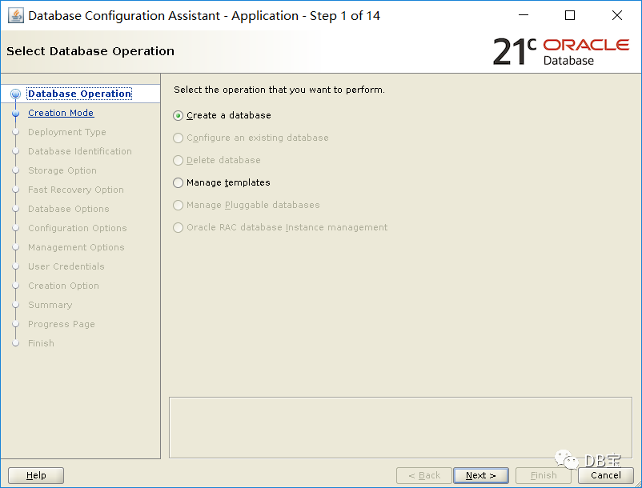Select the Fast Recovery Option step
This screenshot has height=488, width=642.
point(76,190)
